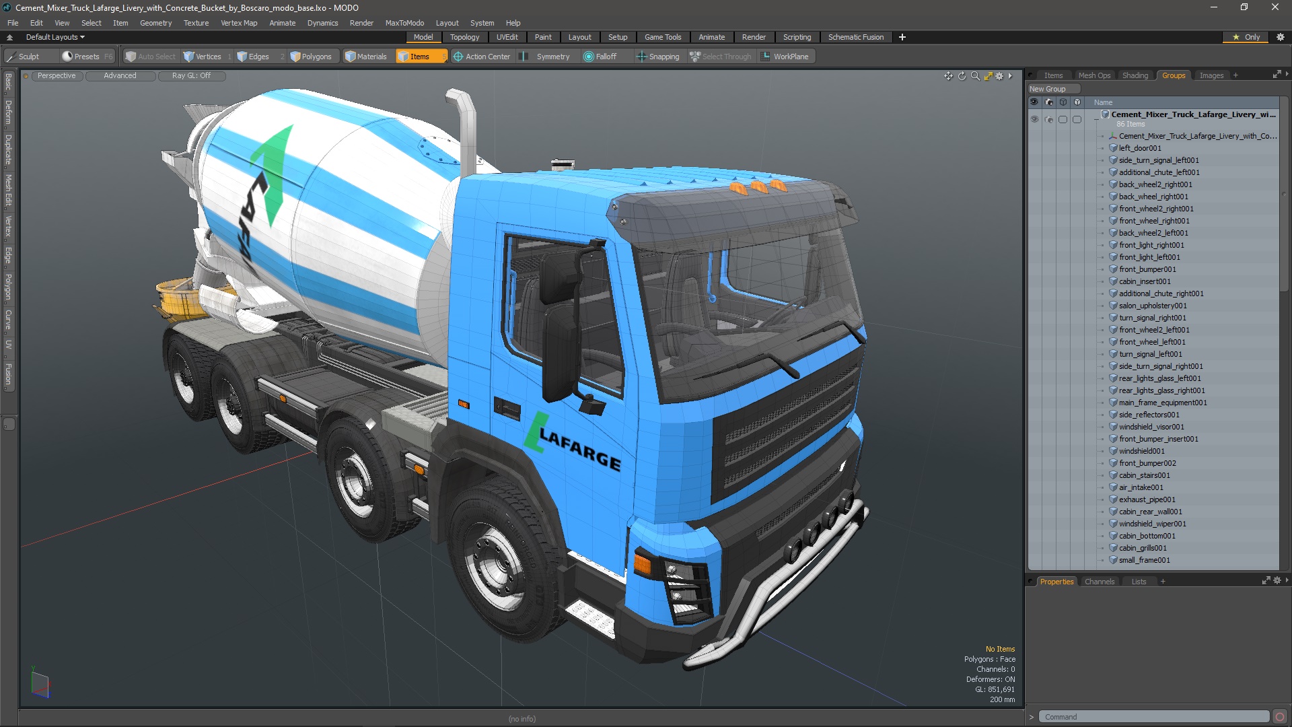Screen dimensions: 1292x727
Task: Select windshield001 item
Action: point(1141,451)
